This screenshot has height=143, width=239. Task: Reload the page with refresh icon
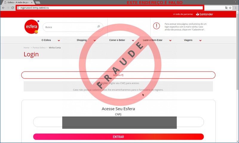pyautogui.click(x=13, y=8)
